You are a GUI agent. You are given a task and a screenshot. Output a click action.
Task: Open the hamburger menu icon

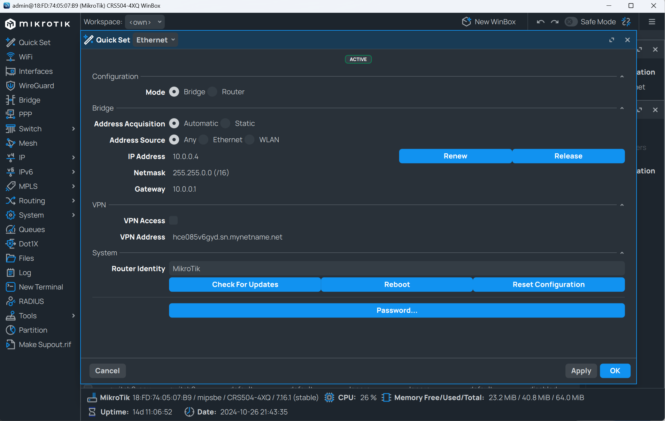click(652, 22)
